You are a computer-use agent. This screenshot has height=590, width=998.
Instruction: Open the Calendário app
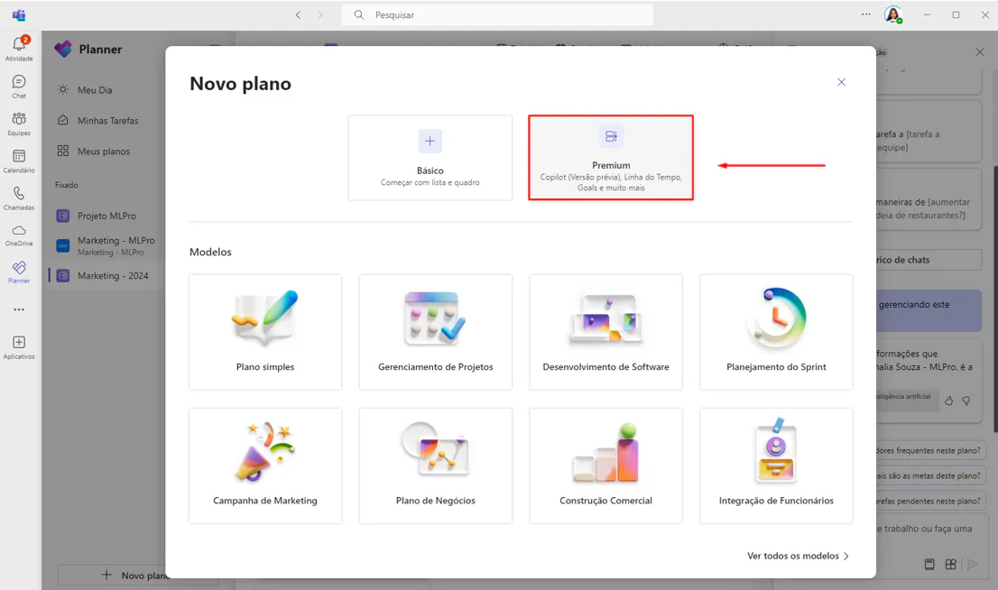pyautogui.click(x=19, y=161)
